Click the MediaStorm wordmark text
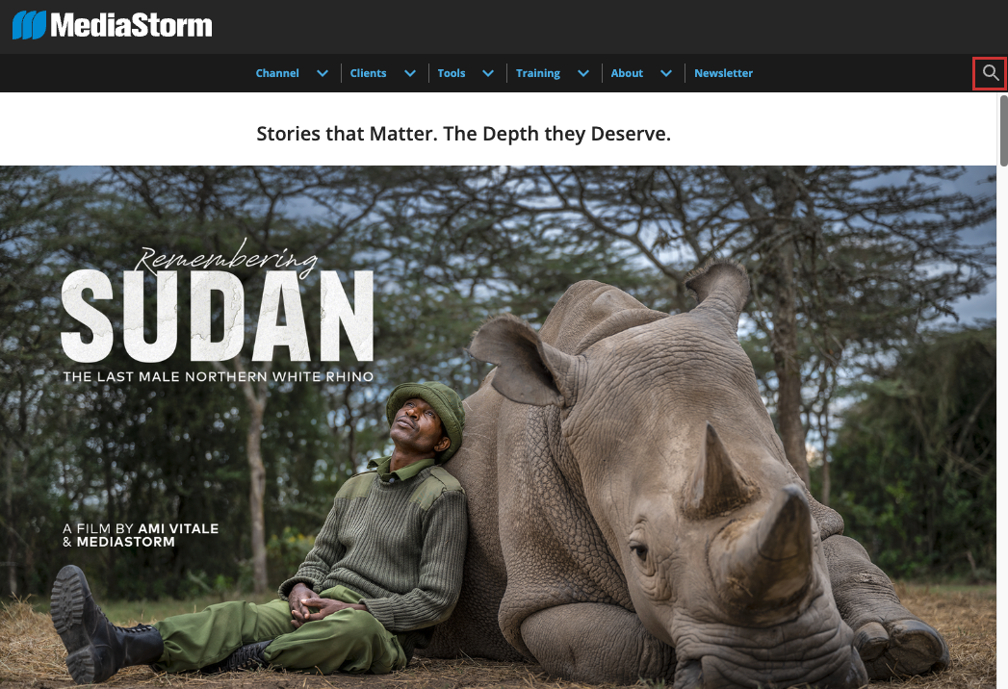Screen dimensions: 1008x689 (131, 25)
